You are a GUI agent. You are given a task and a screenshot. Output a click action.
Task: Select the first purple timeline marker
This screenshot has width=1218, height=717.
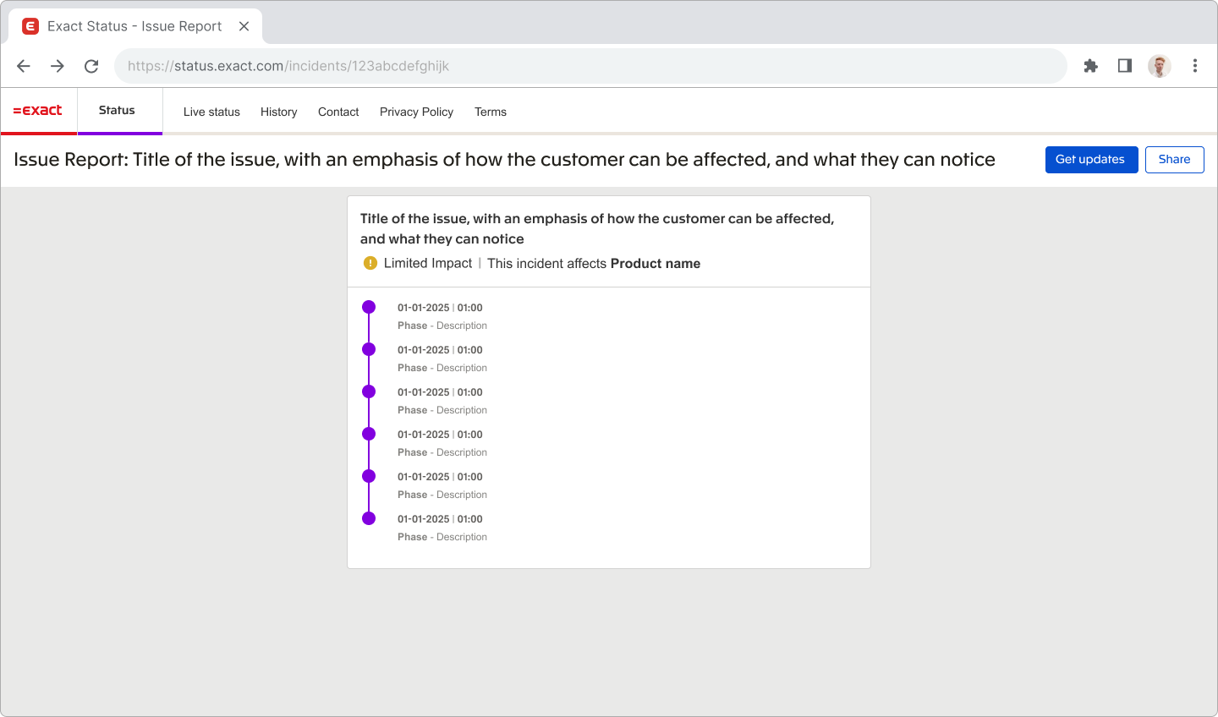(369, 307)
